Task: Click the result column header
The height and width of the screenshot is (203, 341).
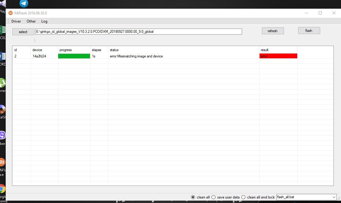Action: [278, 50]
